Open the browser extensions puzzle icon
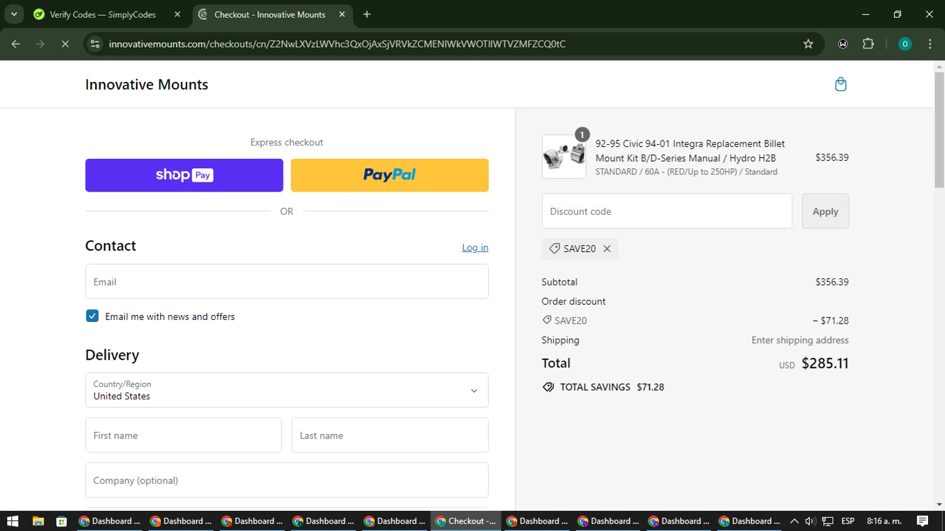This screenshot has width=945, height=531. click(868, 44)
